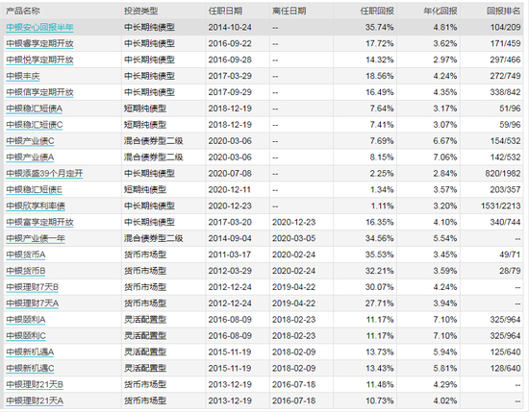Open the 中银悦享定期开放 fund link
The image size is (529, 412).
point(39,60)
